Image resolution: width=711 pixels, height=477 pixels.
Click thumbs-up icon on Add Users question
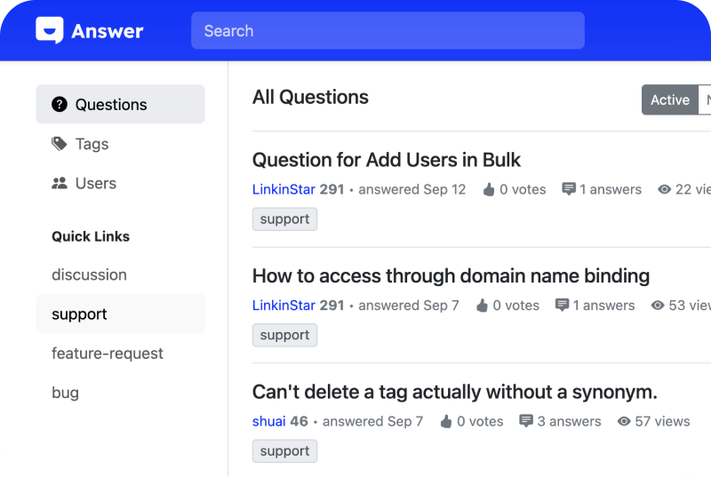(488, 189)
